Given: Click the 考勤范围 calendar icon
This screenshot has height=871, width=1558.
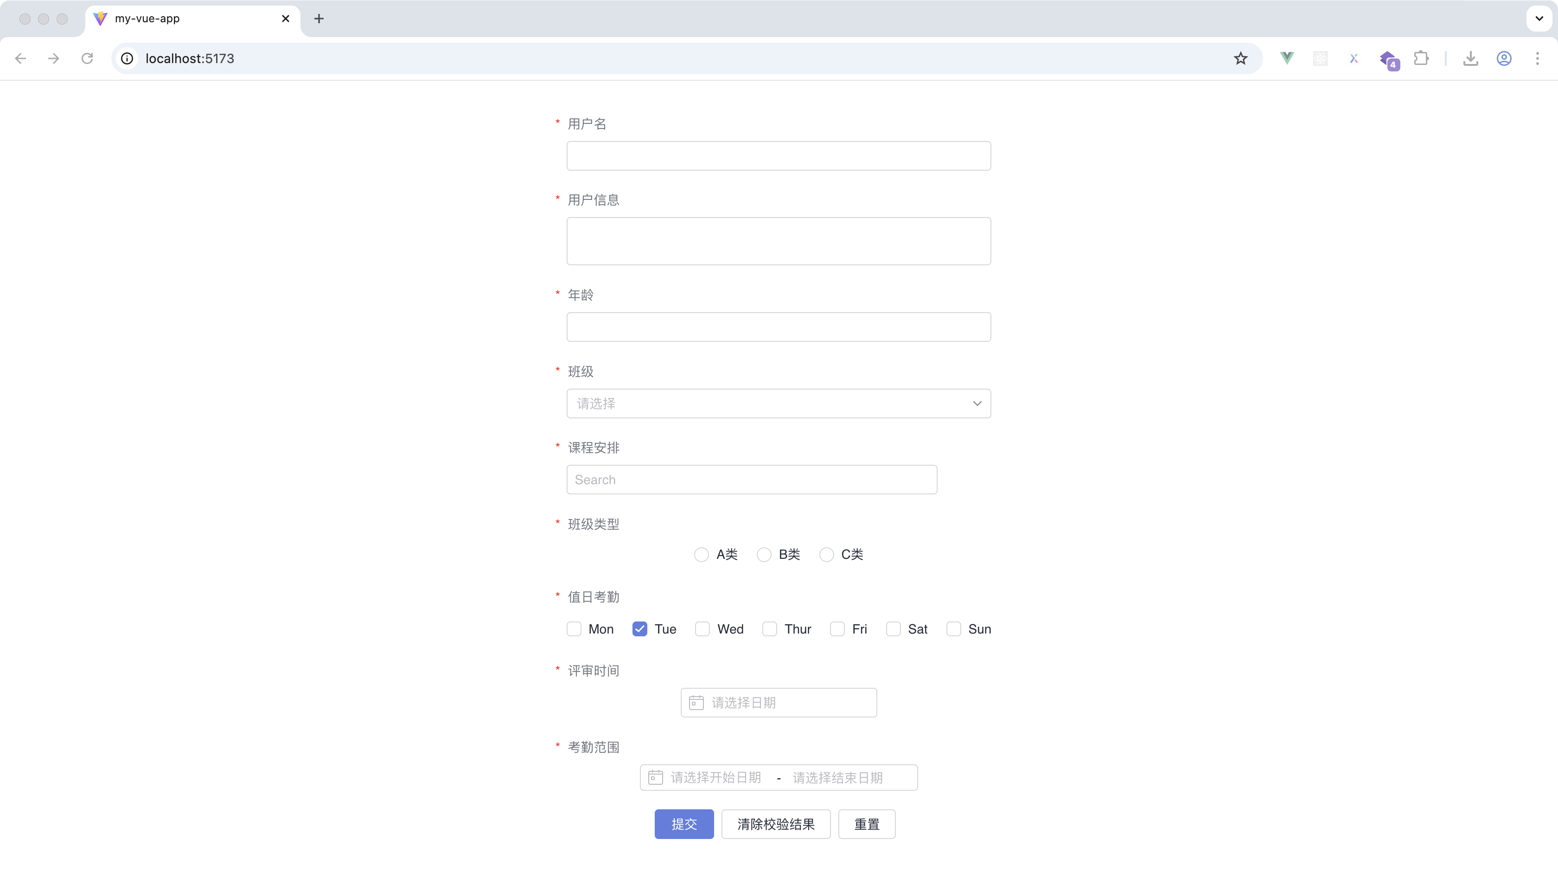Looking at the screenshot, I should tap(655, 777).
